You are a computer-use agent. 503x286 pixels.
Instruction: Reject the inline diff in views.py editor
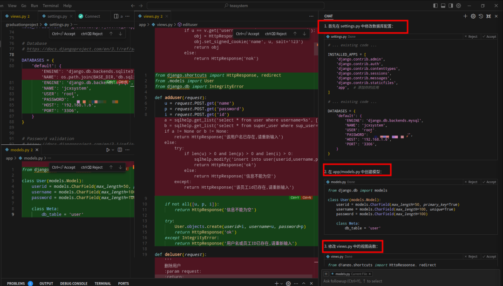276,34
